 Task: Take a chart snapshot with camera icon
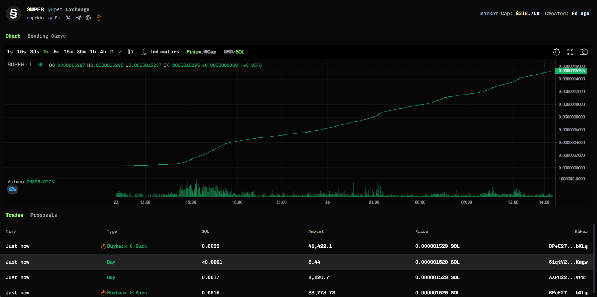pos(583,52)
